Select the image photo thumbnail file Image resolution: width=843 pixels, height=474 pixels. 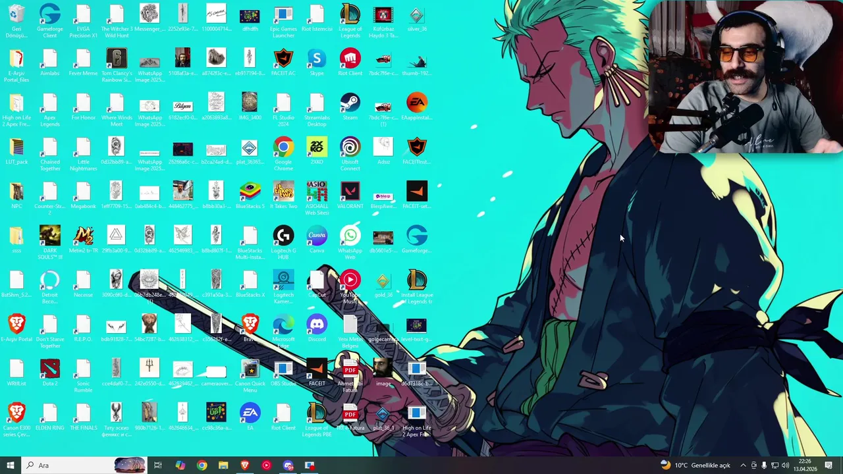point(383,373)
